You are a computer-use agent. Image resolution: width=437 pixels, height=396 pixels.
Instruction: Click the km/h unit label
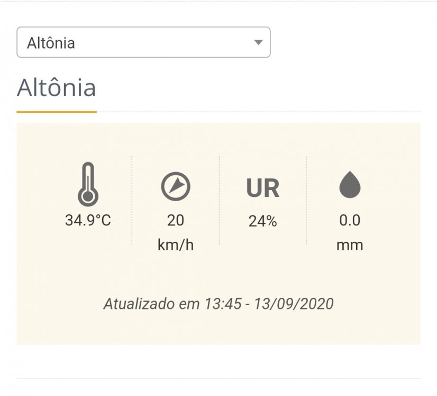tap(176, 246)
